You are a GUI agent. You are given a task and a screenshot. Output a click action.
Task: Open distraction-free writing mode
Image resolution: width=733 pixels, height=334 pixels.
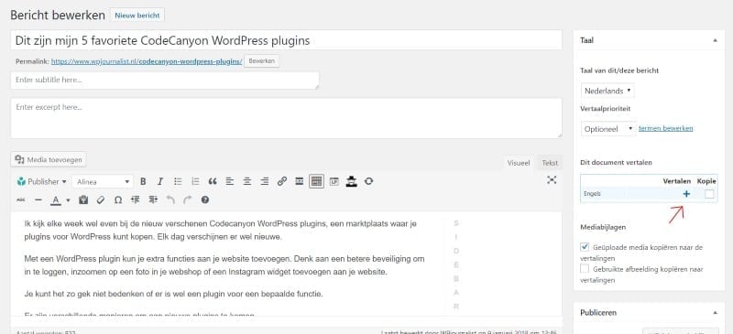[x=552, y=180]
